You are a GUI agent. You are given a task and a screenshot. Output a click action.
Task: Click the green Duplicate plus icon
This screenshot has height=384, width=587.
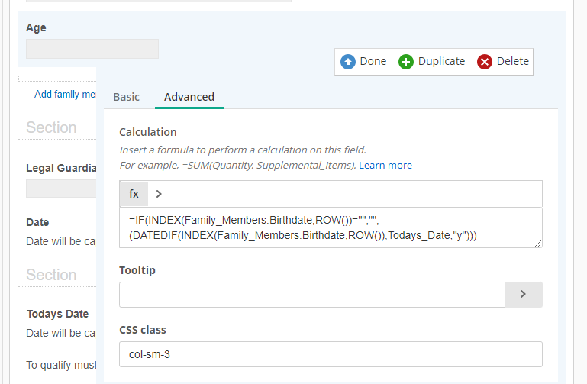coord(406,62)
